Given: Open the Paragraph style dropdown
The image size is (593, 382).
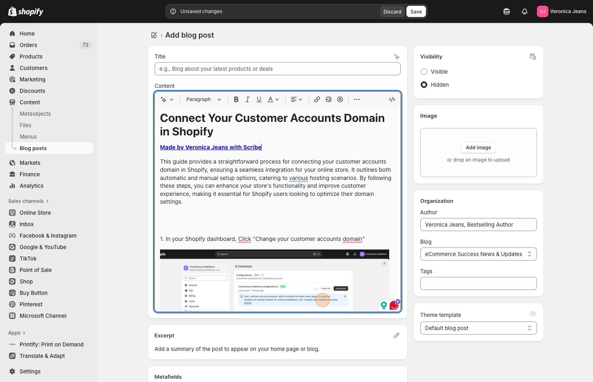Looking at the screenshot, I should pos(203,99).
